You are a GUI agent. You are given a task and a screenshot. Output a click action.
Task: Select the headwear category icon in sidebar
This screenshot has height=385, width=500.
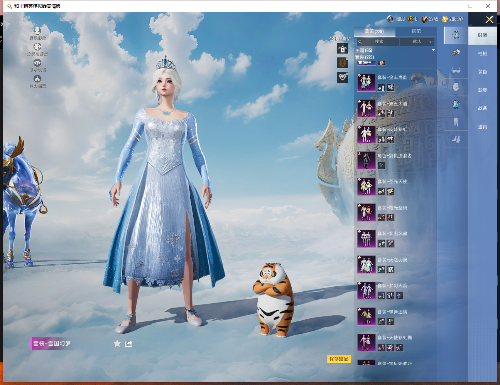coord(456,52)
